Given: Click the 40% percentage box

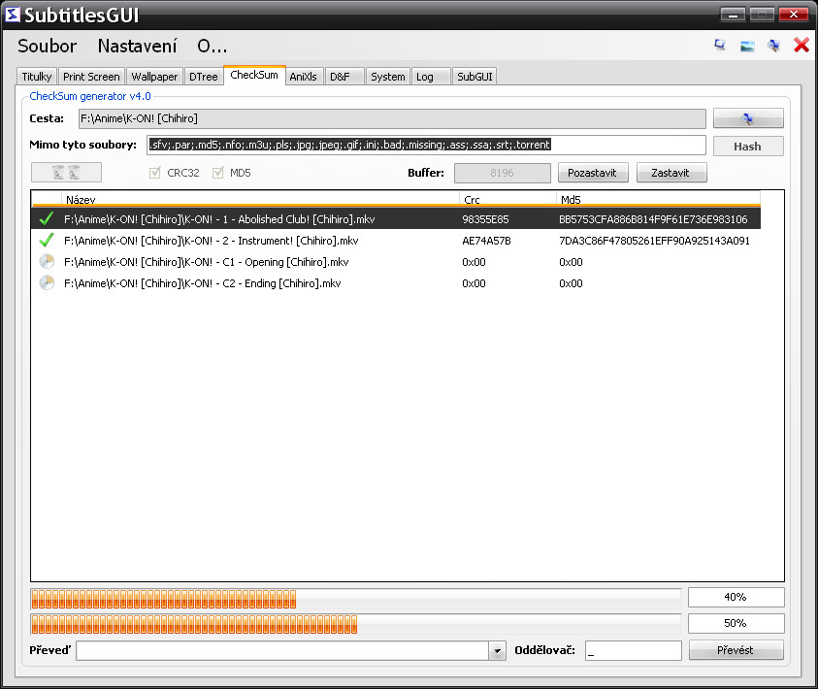Looking at the screenshot, I should (736, 597).
